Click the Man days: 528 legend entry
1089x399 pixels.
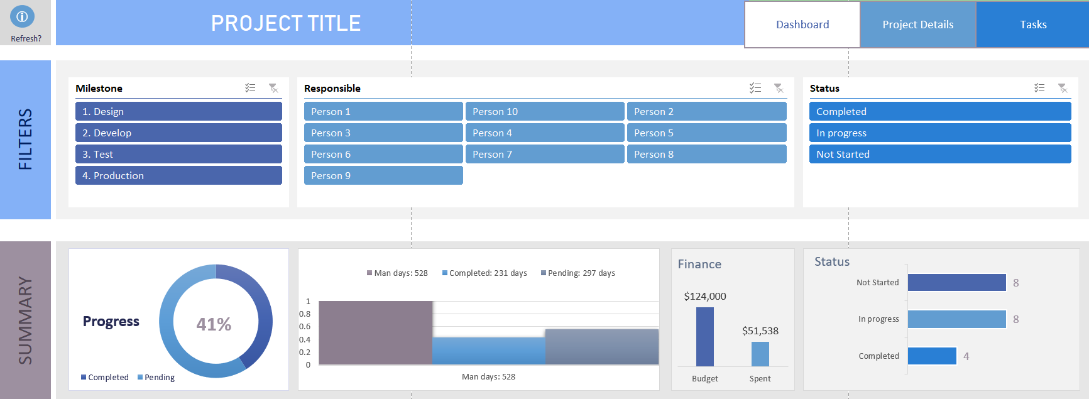pyautogui.click(x=397, y=273)
